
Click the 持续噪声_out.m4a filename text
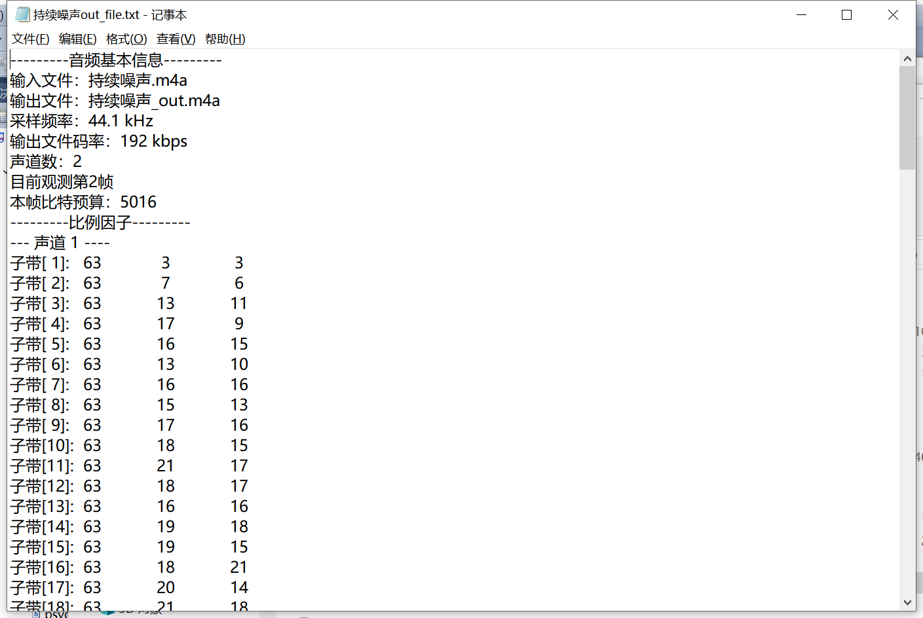tap(154, 100)
